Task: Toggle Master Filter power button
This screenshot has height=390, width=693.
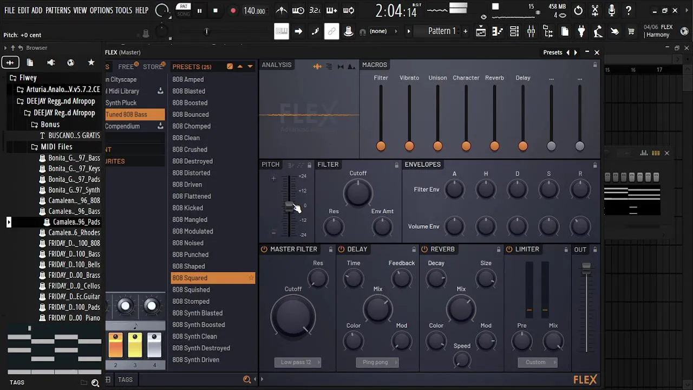Action: pyautogui.click(x=264, y=249)
